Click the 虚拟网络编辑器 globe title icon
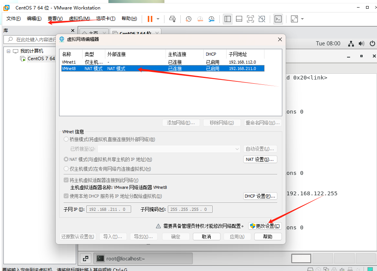The width and height of the screenshot is (377, 271). click(62, 39)
